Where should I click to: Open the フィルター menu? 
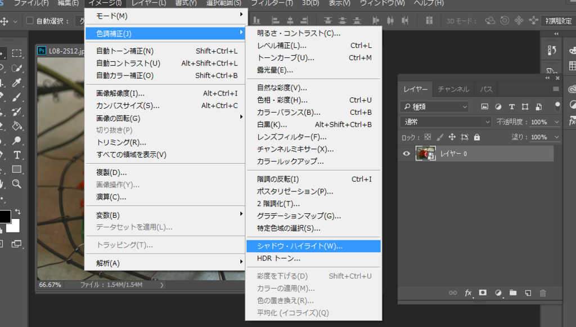click(272, 3)
